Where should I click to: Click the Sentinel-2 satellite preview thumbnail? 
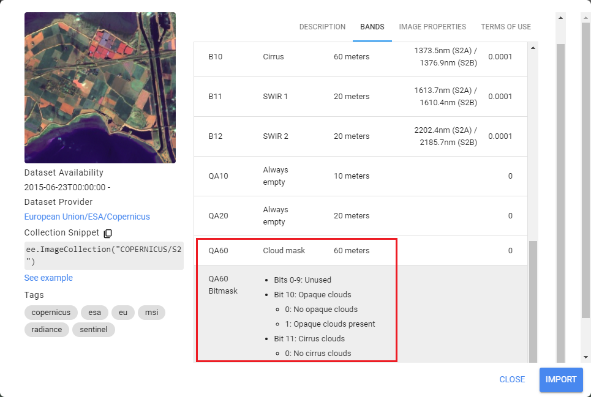click(100, 87)
